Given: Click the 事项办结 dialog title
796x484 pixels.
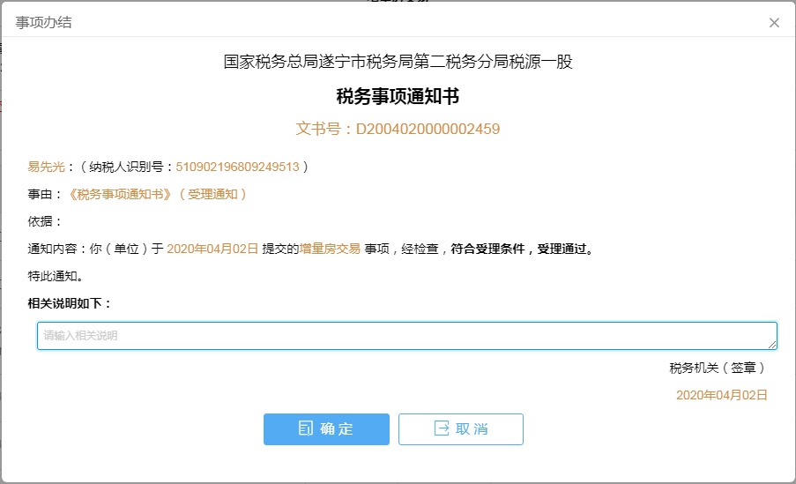Looking at the screenshot, I should (44, 22).
